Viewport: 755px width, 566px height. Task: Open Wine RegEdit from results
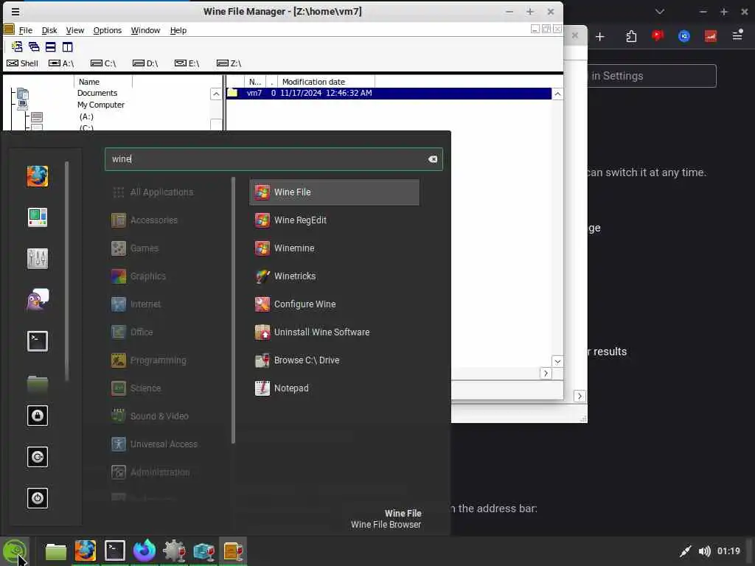(334, 220)
